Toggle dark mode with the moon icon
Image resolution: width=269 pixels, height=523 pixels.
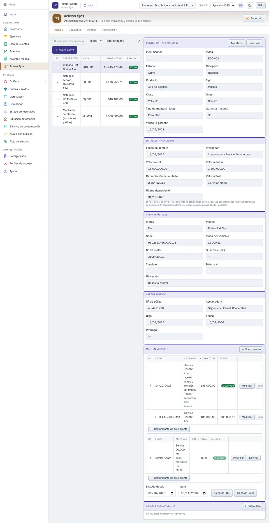pos(250,5)
